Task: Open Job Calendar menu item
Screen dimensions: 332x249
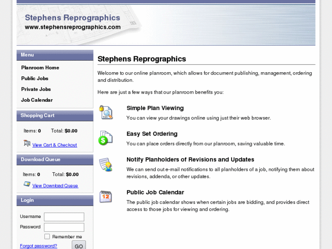Action: pos(37,100)
